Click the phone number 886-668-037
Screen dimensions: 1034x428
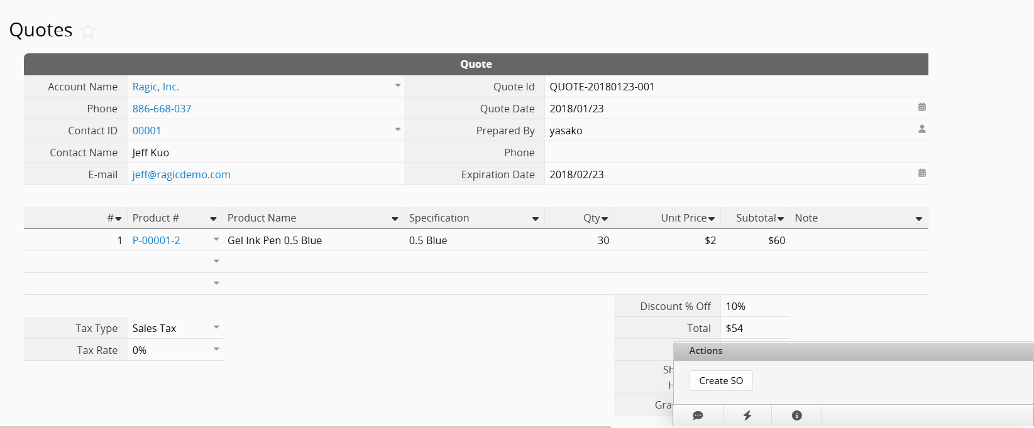[162, 109]
